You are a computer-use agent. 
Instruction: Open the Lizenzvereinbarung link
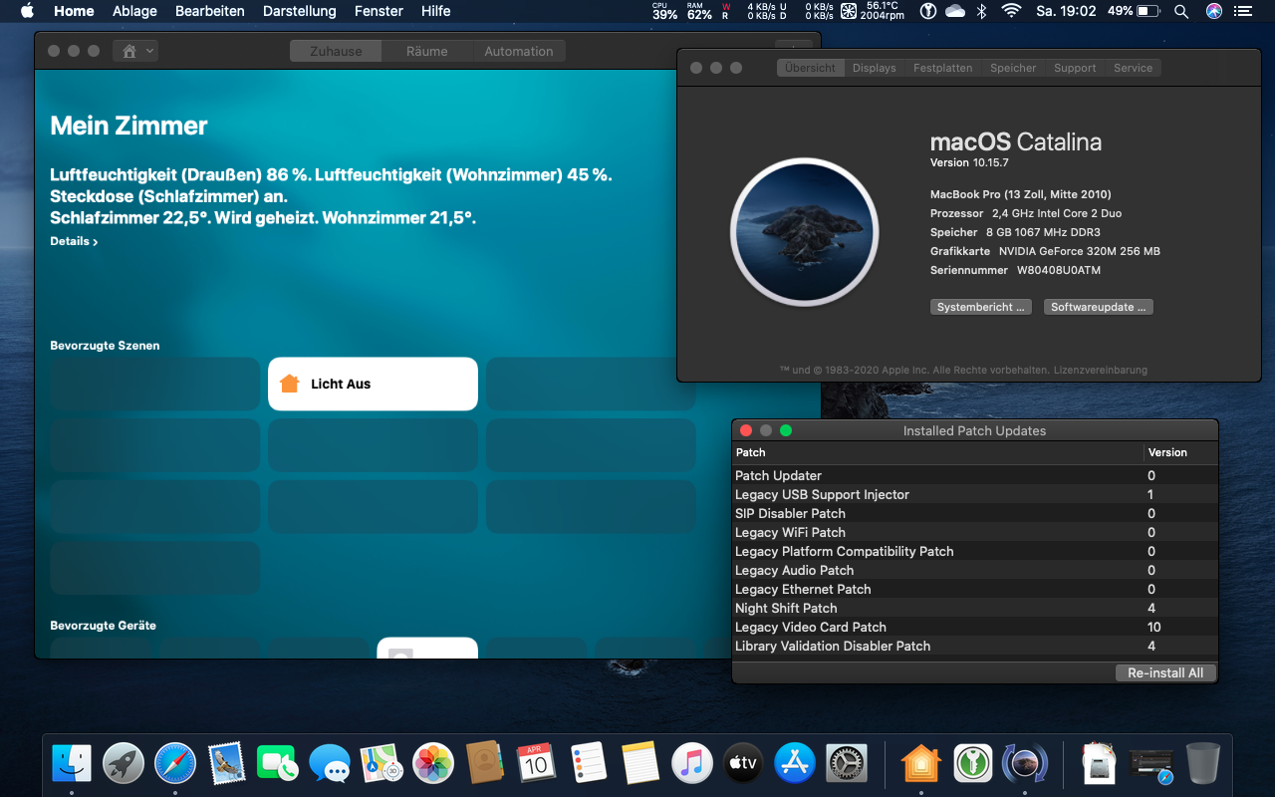point(1101,370)
